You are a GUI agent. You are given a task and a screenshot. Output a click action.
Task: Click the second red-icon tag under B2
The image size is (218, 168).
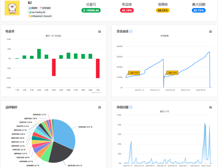click(45, 8)
